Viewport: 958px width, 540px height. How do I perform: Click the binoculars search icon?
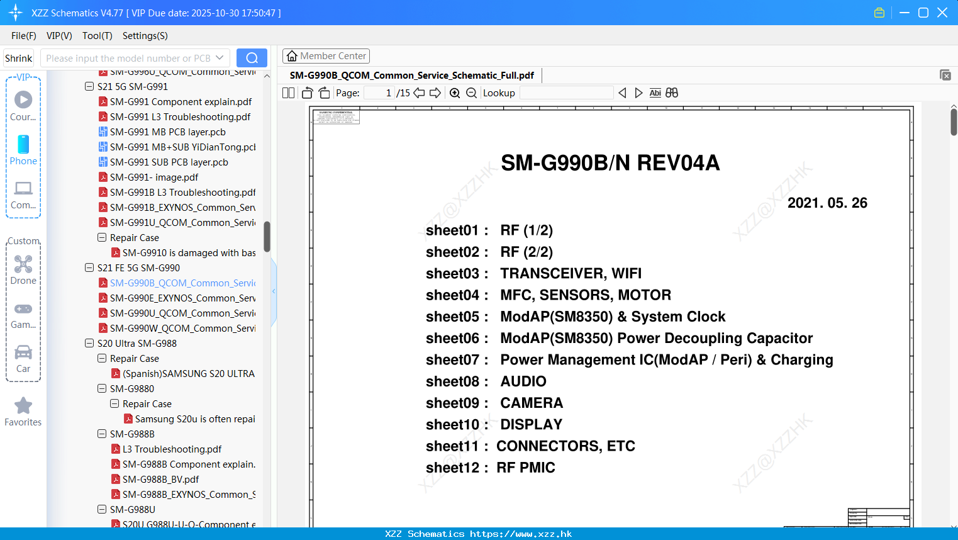point(672,93)
